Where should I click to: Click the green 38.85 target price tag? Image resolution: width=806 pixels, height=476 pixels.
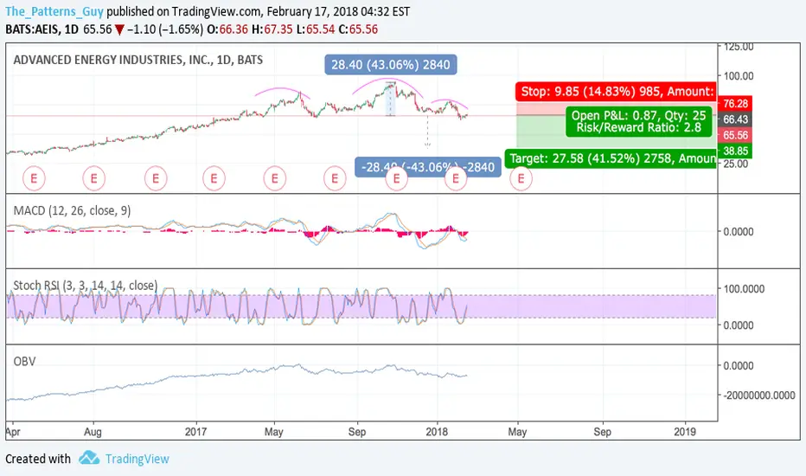[735, 151]
